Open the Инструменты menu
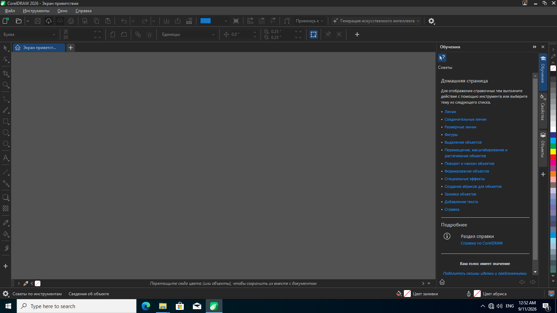Screen dimensions: 557x313 (x=36, y=11)
